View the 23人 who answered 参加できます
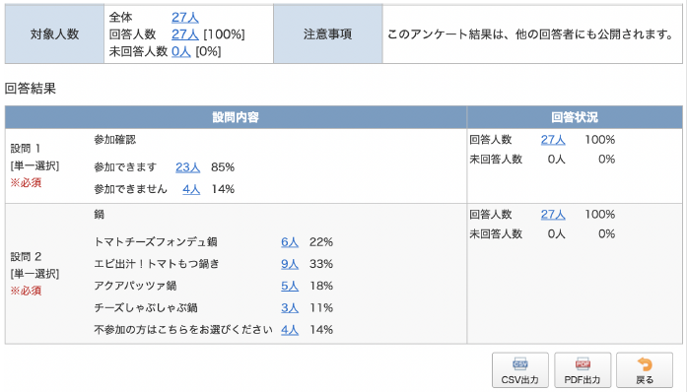The height and width of the screenshot is (392, 687). pyautogui.click(x=187, y=167)
